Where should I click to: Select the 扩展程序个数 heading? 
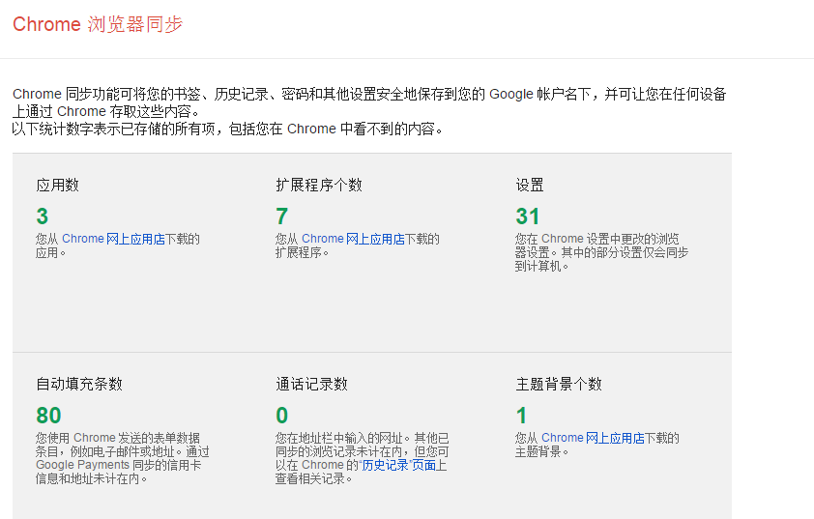[319, 185]
